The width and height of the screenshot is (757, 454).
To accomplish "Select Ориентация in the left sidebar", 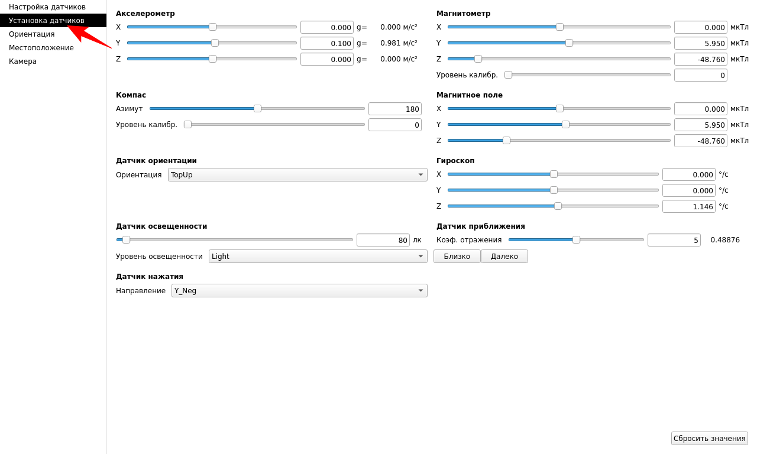I will coord(32,34).
